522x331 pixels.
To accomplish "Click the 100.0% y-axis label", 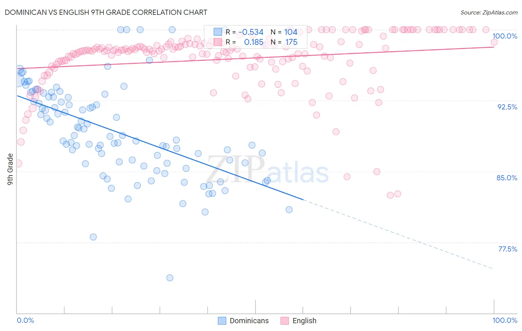I will coord(505,36).
